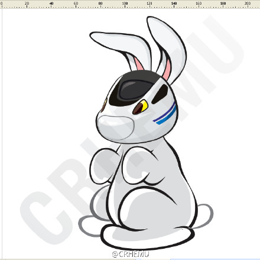Select the gray muzzle shape on the face
This screenshot has height=260, width=260.
[116, 127]
